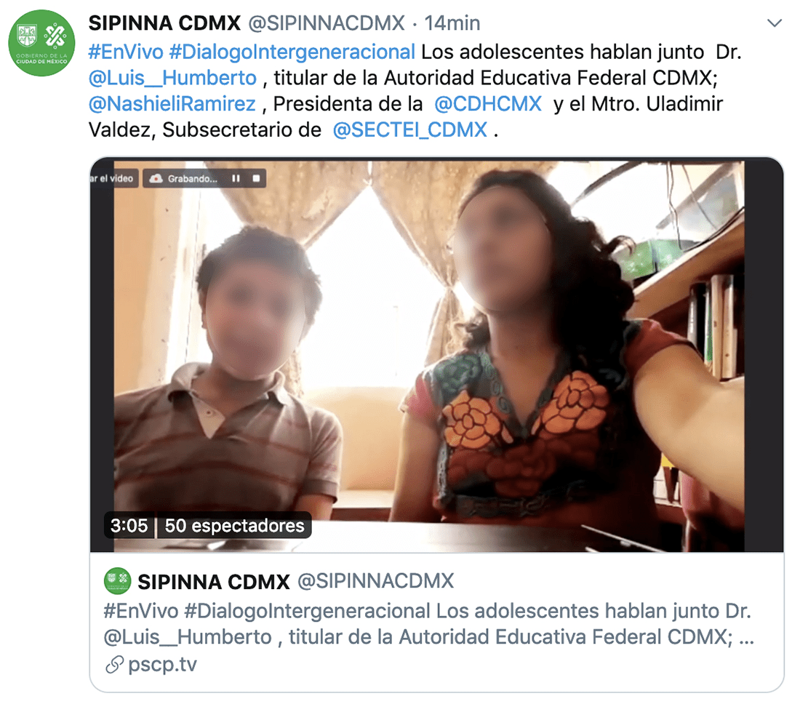Screen dimensions: 800x704
Task: Click the 50 espectadores viewer count badge
Action: pyautogui.click(x=234, y=525)
